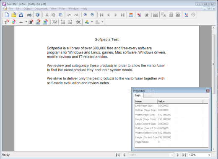Click the import page icon with blue arrow

tap(186, 15)
